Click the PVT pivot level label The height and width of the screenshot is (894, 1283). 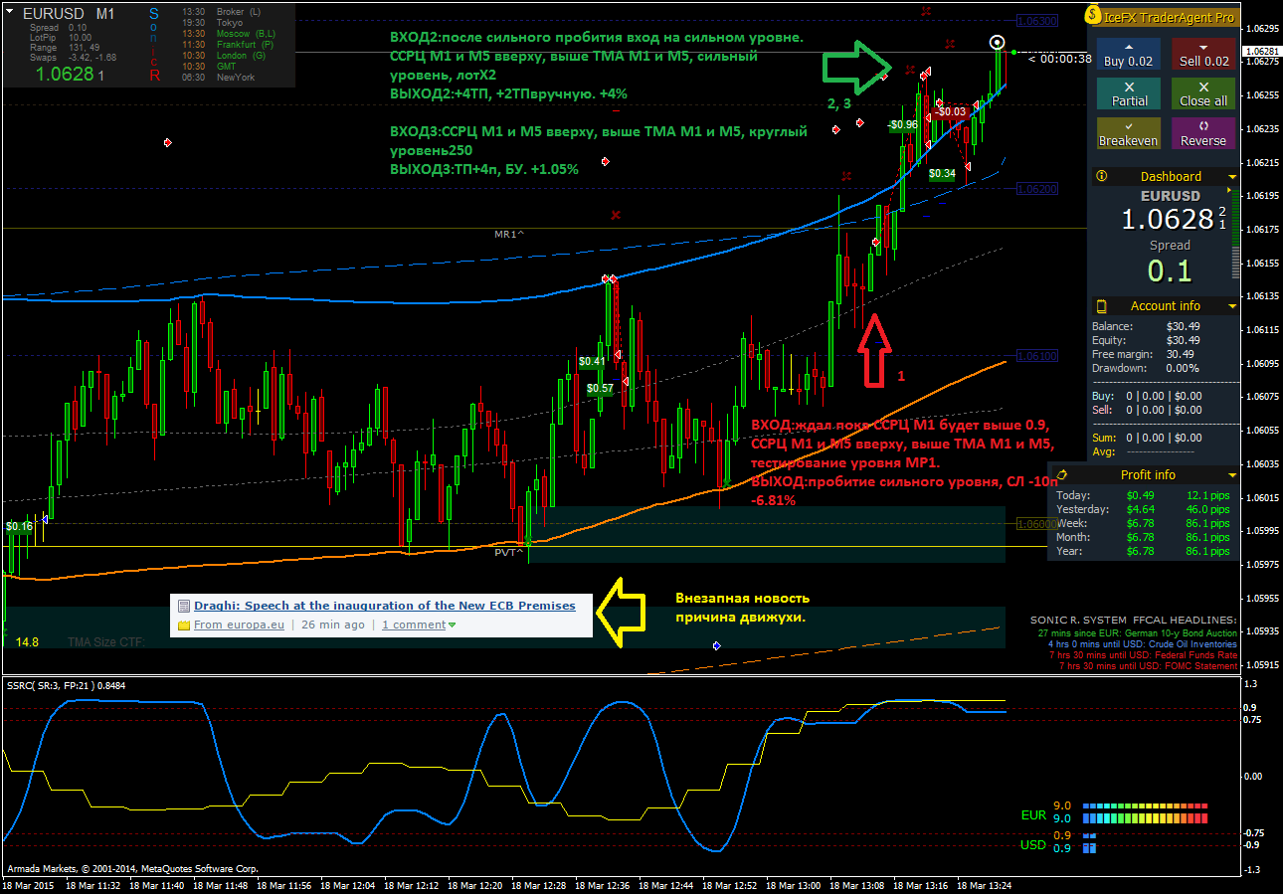(x=508, y=552)
